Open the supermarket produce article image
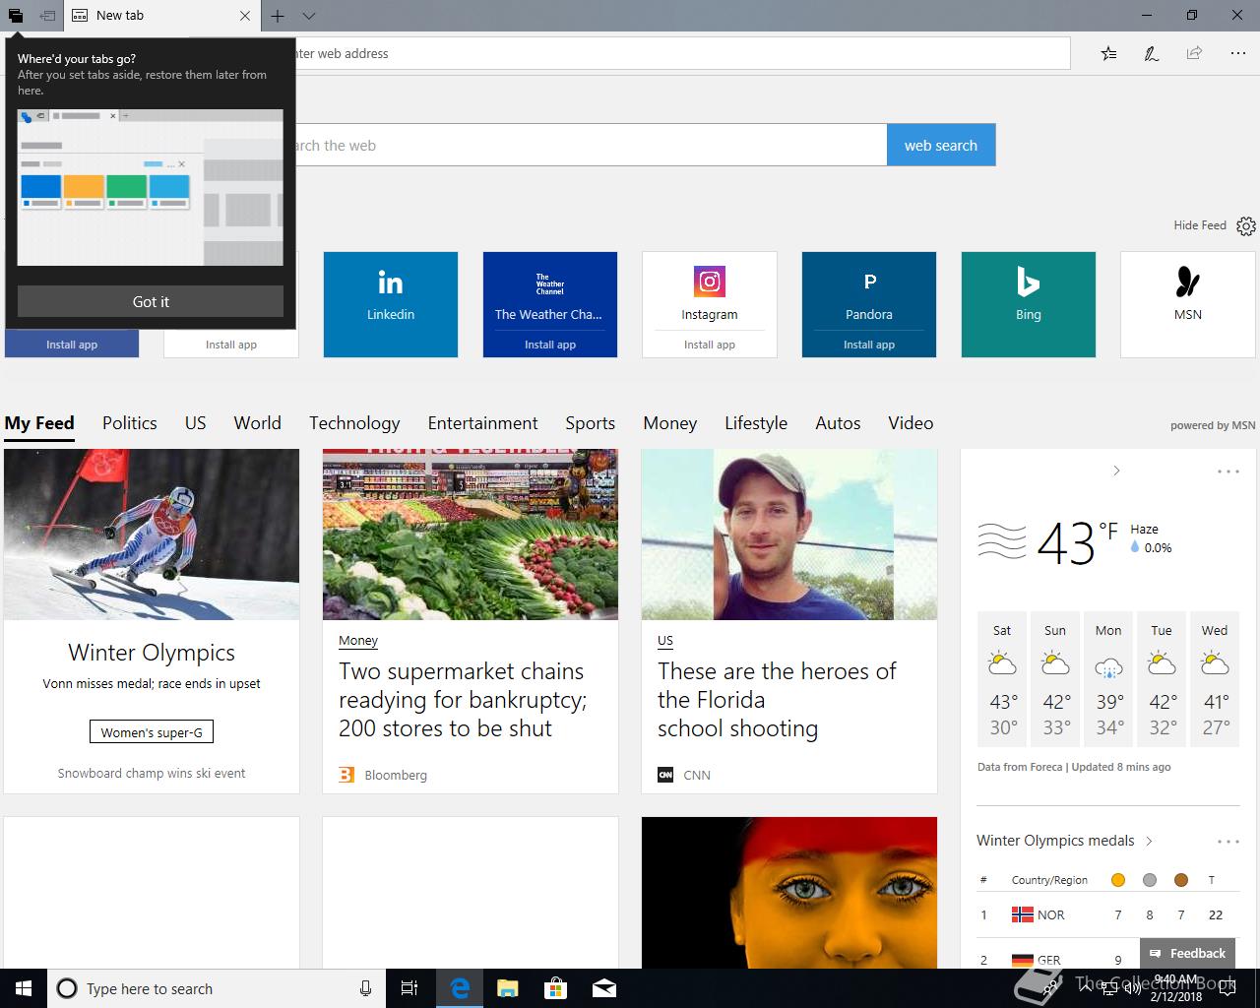This screenshot has width=1260, height=1008. (471, 535)
